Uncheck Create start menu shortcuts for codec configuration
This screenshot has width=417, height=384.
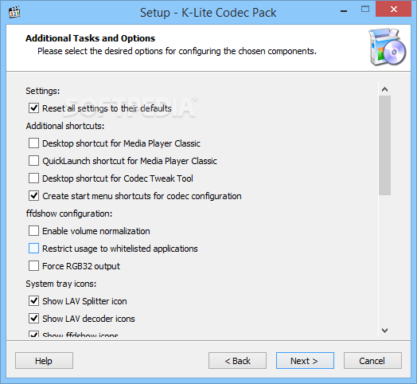33,196
